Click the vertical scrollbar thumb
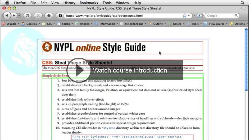Viewport: 249px width, 140px height. (246, 60)
